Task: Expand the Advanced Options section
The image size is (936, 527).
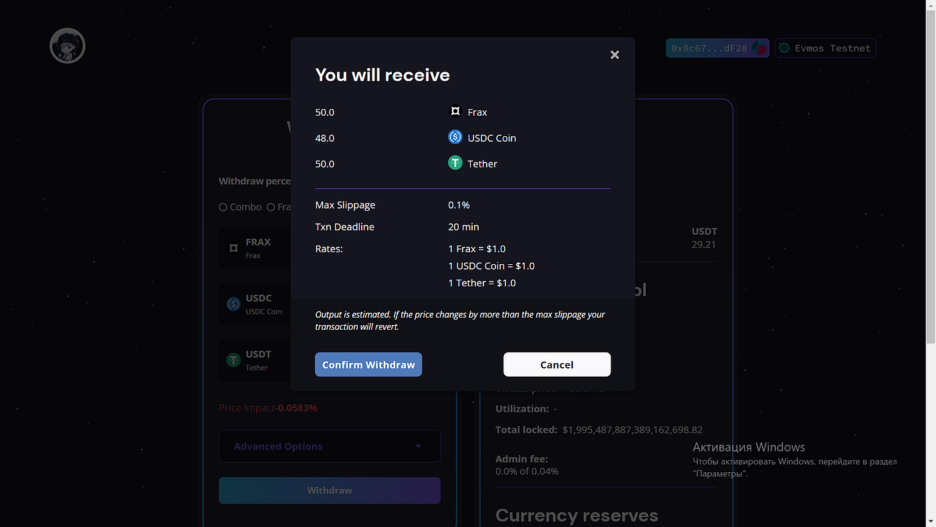Action: (330, 446)
